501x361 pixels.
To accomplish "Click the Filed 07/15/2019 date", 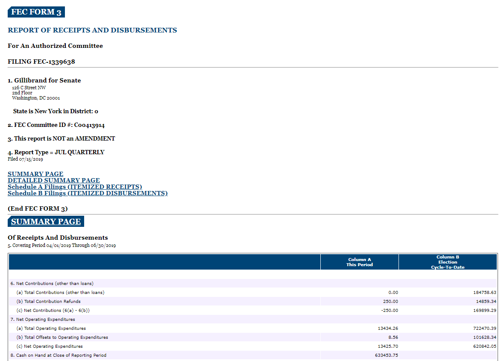I will click(25, 159).
